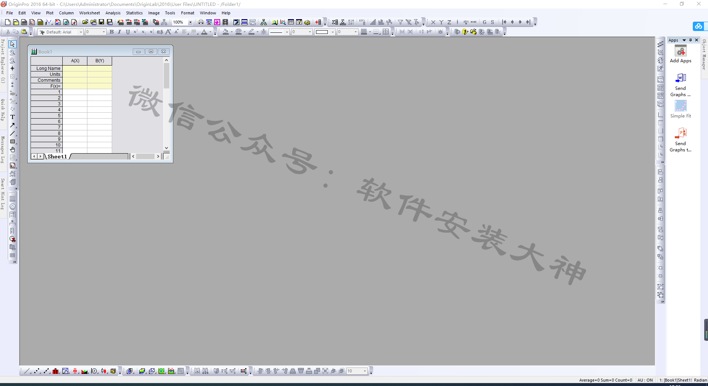
Task: Open the line style dropdown
Action: pos(287,32)
